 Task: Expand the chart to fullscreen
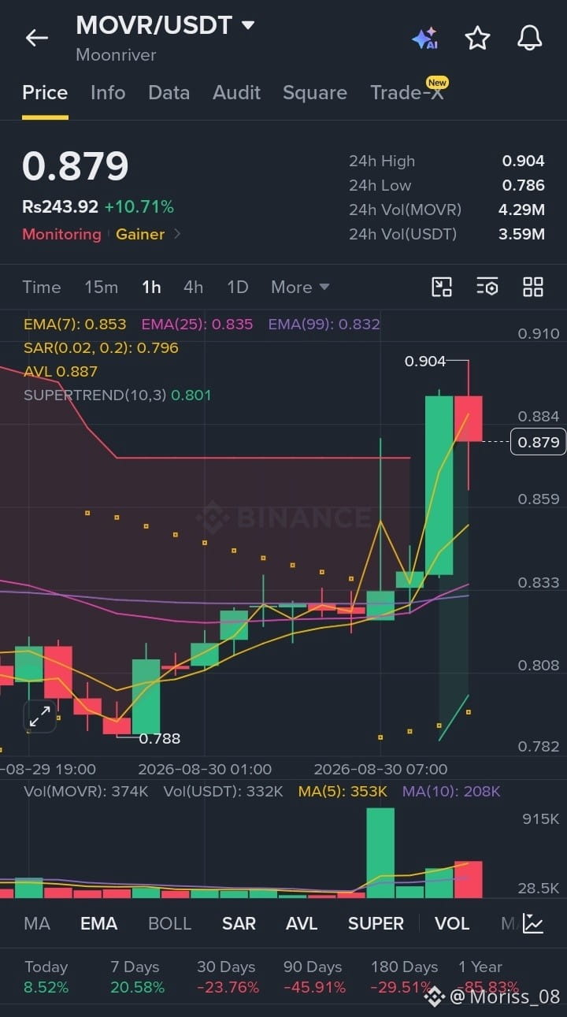[x=39, y=716]
